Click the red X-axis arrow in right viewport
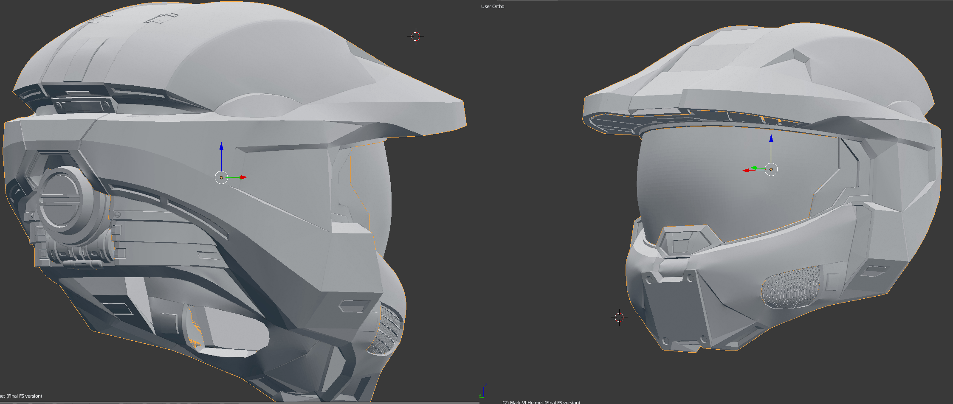953x404 pixels. 746,171
